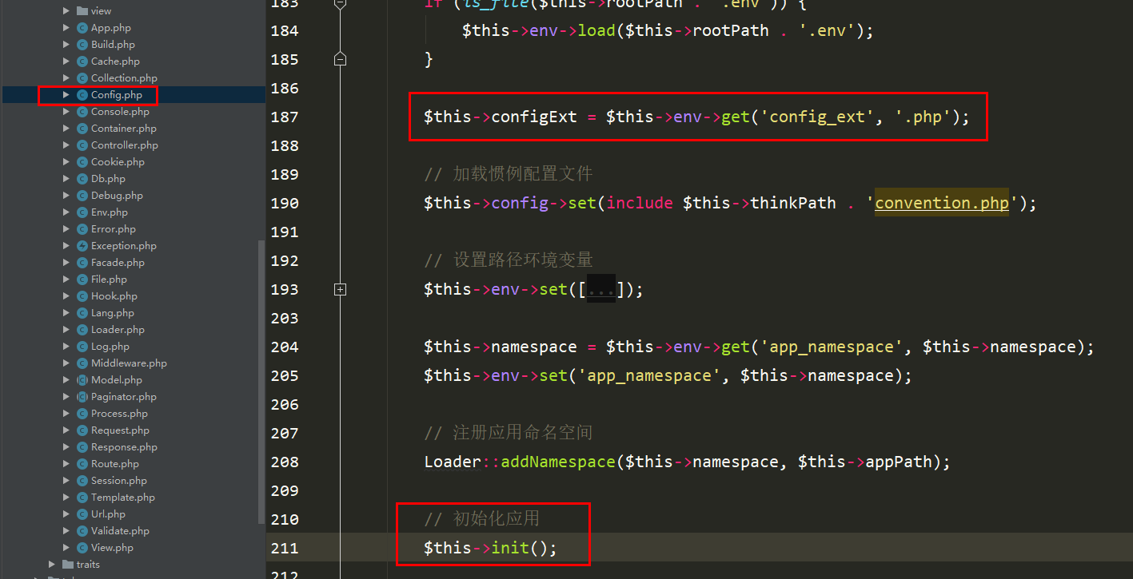The height and width of the screenshot is (579, 1133).
Task: Expand the Loader.php node arrow
Action: pyautogui.click(x=66, y=330)
